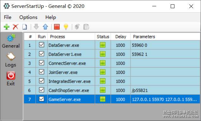Toggle the Run checkbox for GameServer.exe
Viewport: 201px width, 121px height.
point(42,99)
